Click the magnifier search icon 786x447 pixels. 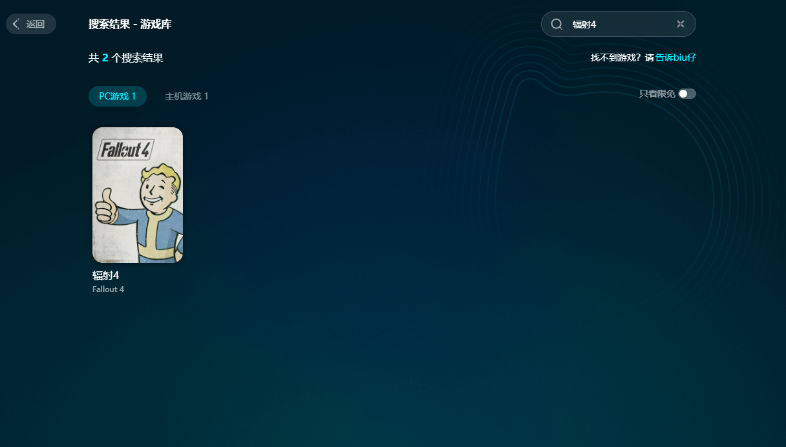(x=557, y=24)
